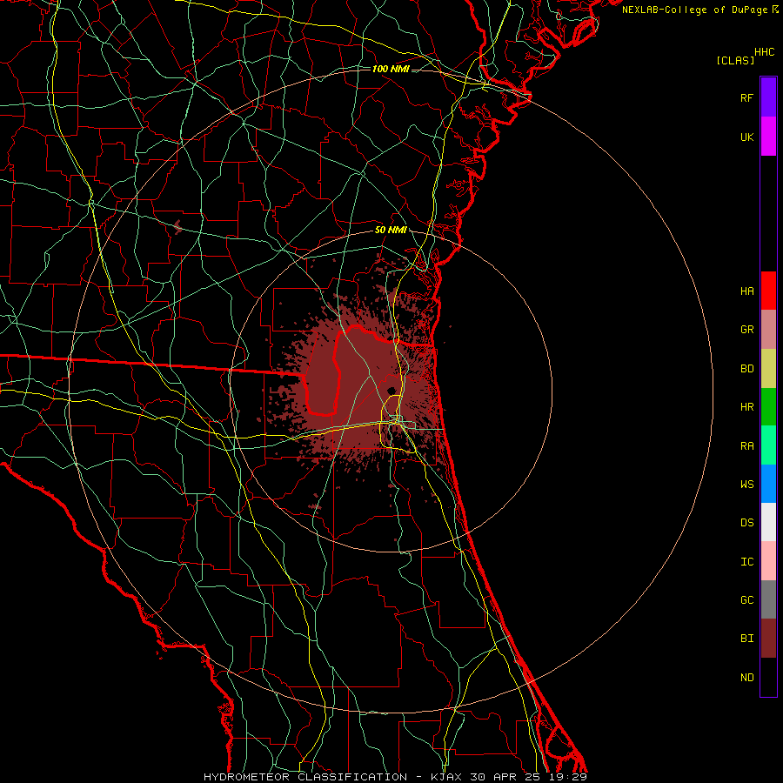Click the ND legend label
The height and width of the screenshot is (783, 783).
tap(746, 677)
